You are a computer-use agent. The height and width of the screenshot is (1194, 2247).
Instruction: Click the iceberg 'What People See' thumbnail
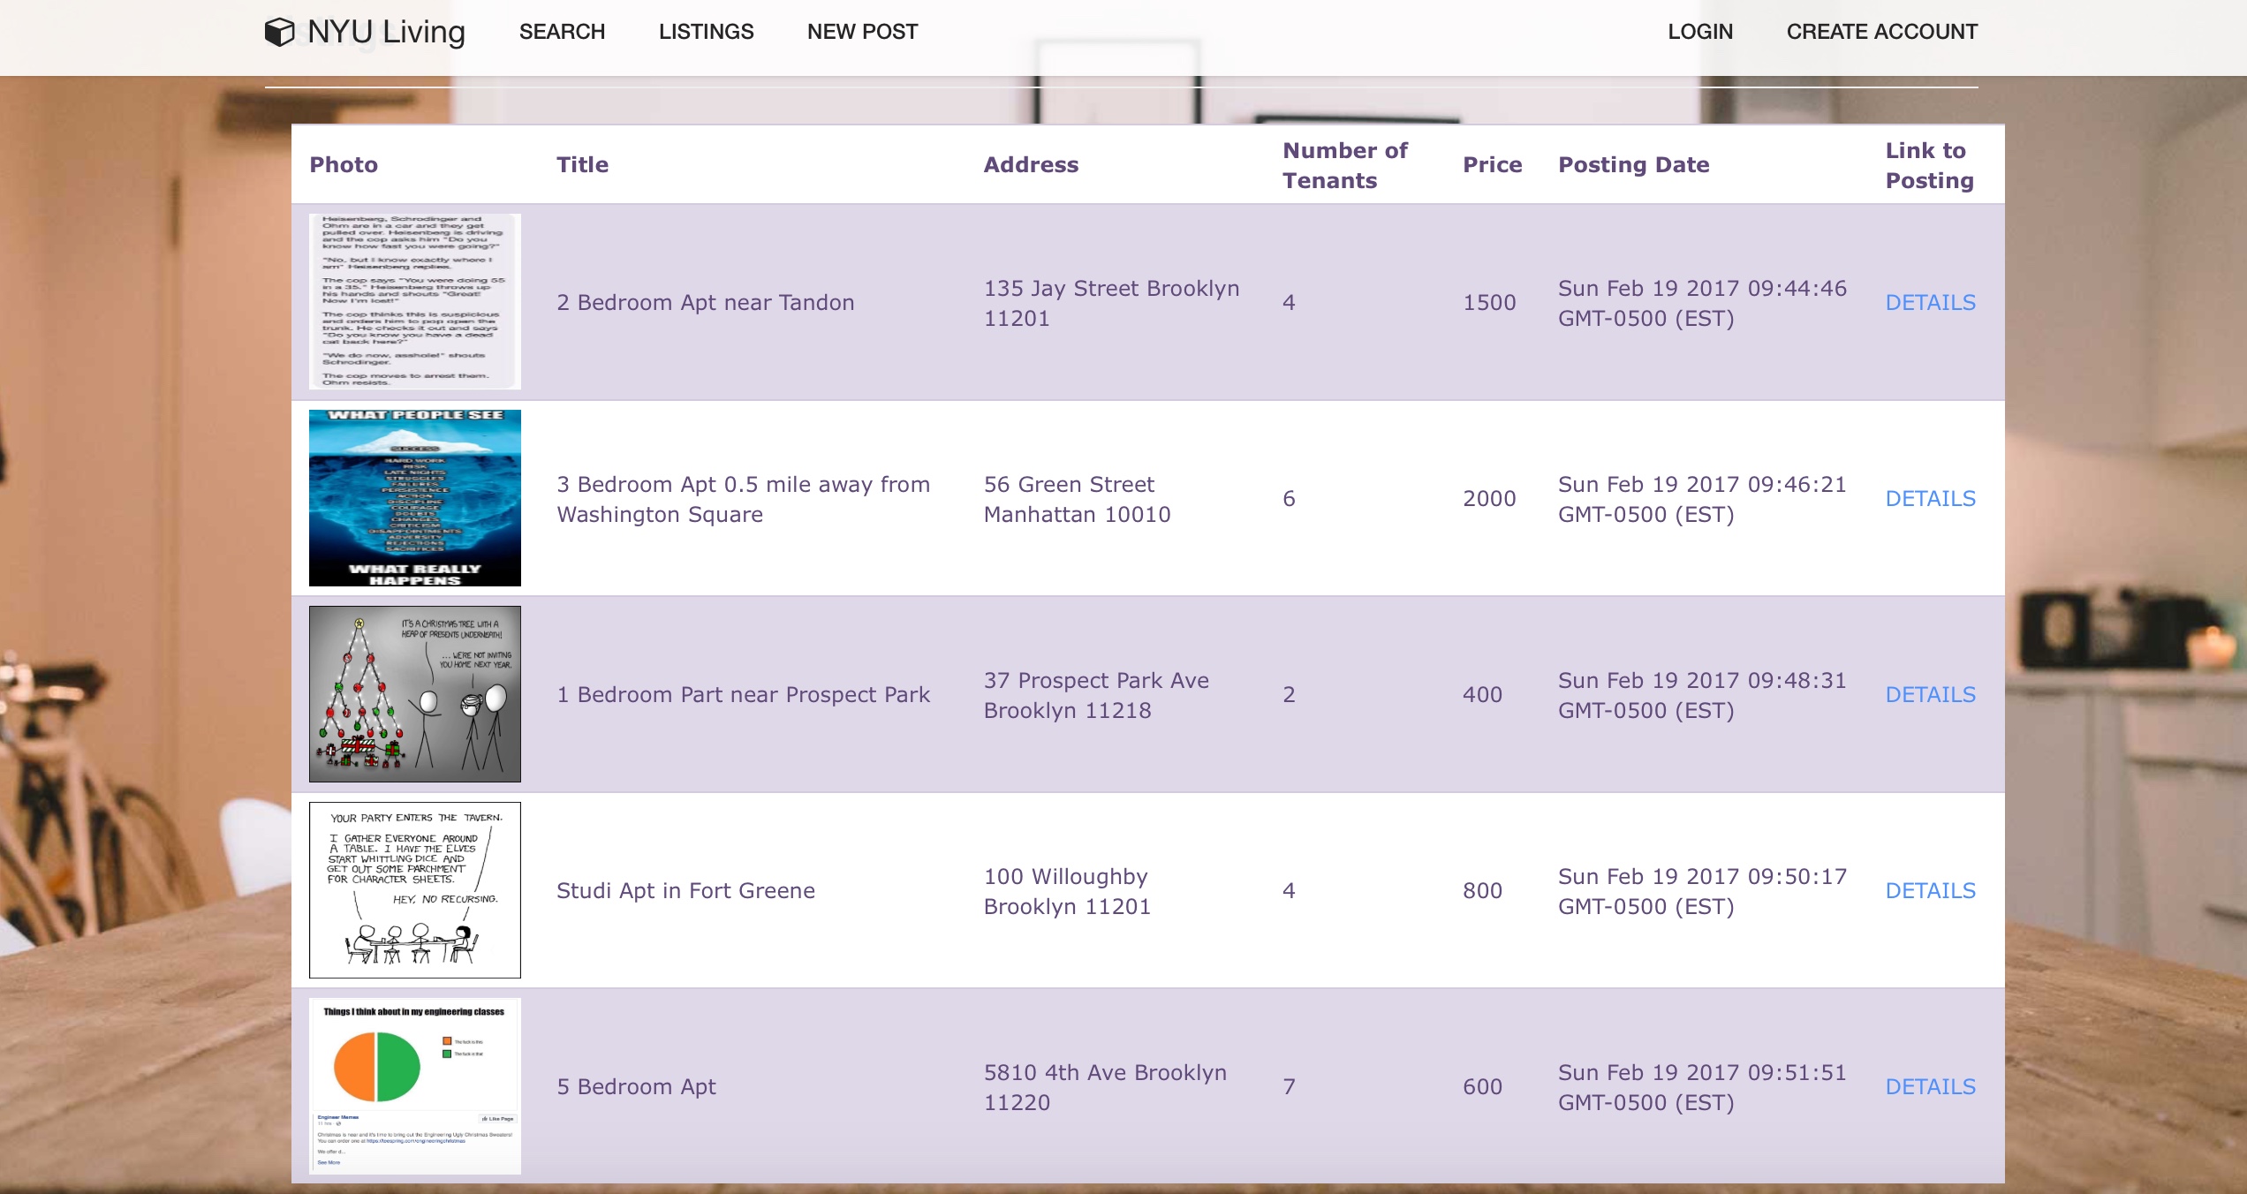point(415,498)
